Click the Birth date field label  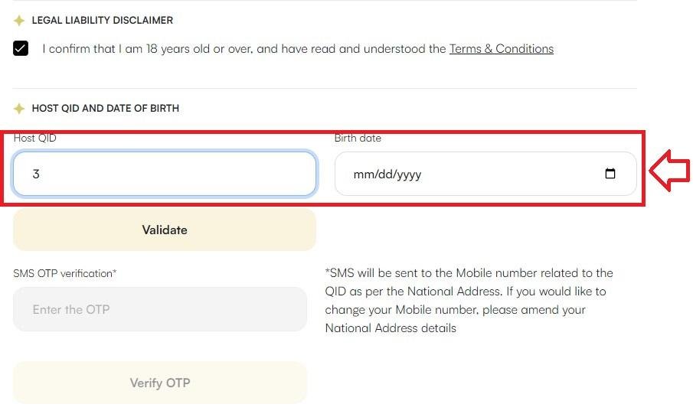pyautogui.click(x=358, y=138)
